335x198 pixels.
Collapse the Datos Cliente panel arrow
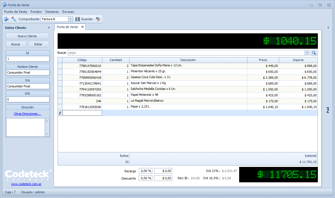tap(49, 28)
